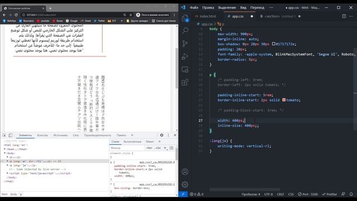Toggle device toolbar in DevTools

tap(10, 135)
